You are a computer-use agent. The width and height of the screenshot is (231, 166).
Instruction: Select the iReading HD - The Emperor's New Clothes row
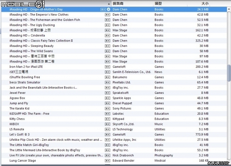114,14
